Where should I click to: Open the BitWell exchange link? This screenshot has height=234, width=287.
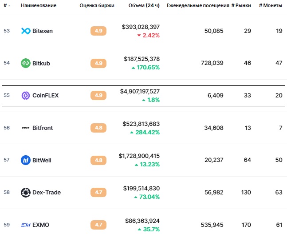[x=42, y=160]
